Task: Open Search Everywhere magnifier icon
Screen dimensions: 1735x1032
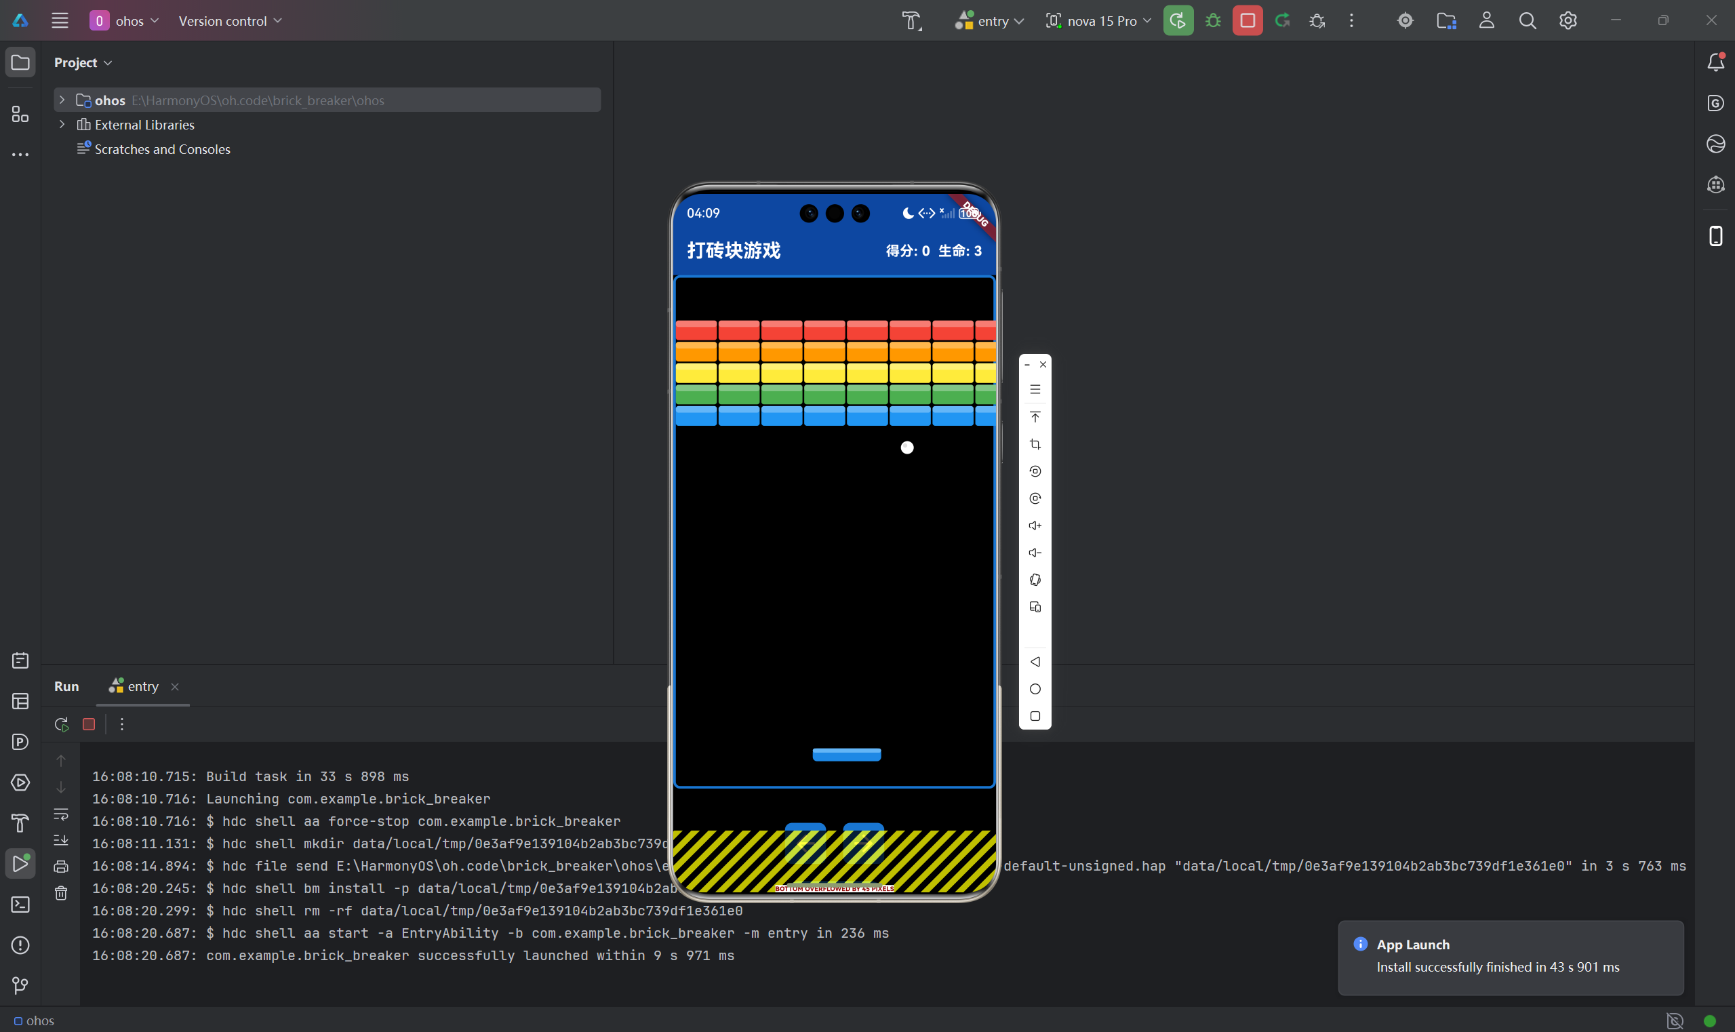Action: [x=1527, y=21]
